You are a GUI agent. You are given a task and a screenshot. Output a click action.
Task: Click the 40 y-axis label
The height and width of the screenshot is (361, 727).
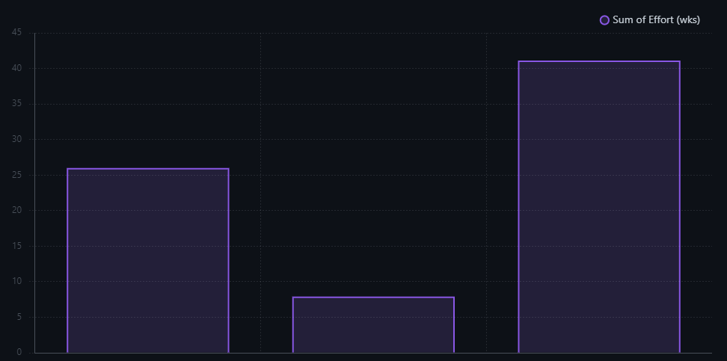[16, 68]
